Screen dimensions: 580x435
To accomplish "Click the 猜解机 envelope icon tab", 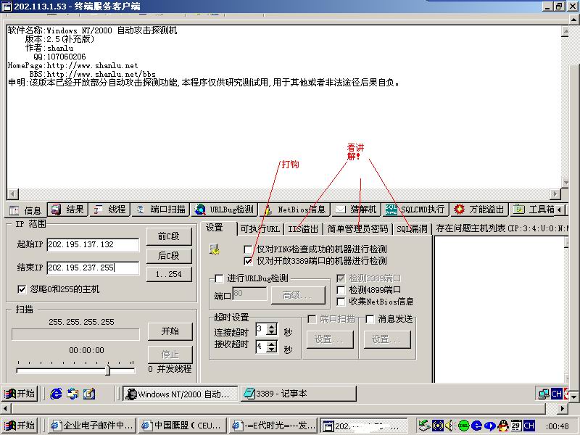I will (x=339, y=210).
